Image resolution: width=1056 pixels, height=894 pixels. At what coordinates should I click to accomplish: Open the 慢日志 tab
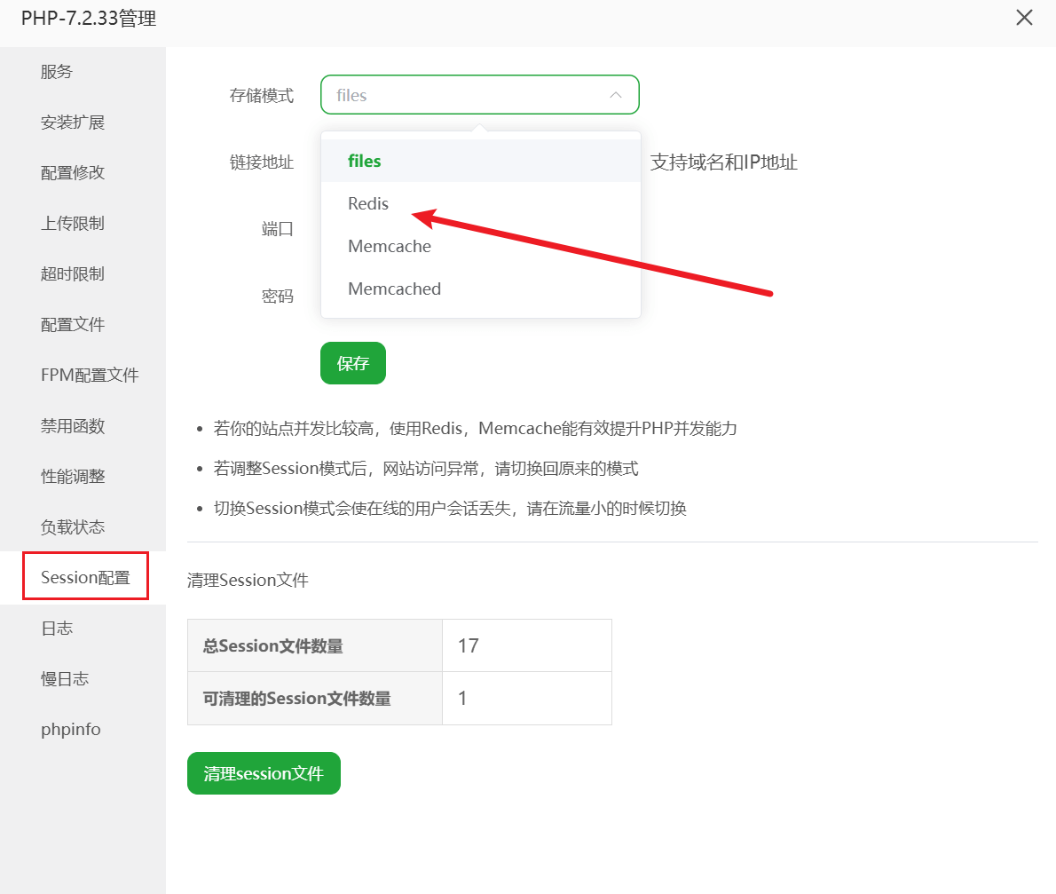pos(65,679)
